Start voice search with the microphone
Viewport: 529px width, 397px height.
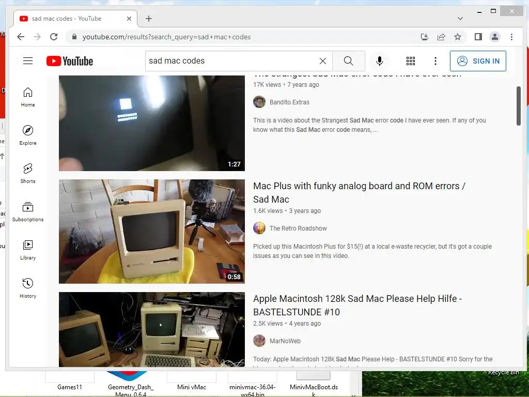click(380, 61)
